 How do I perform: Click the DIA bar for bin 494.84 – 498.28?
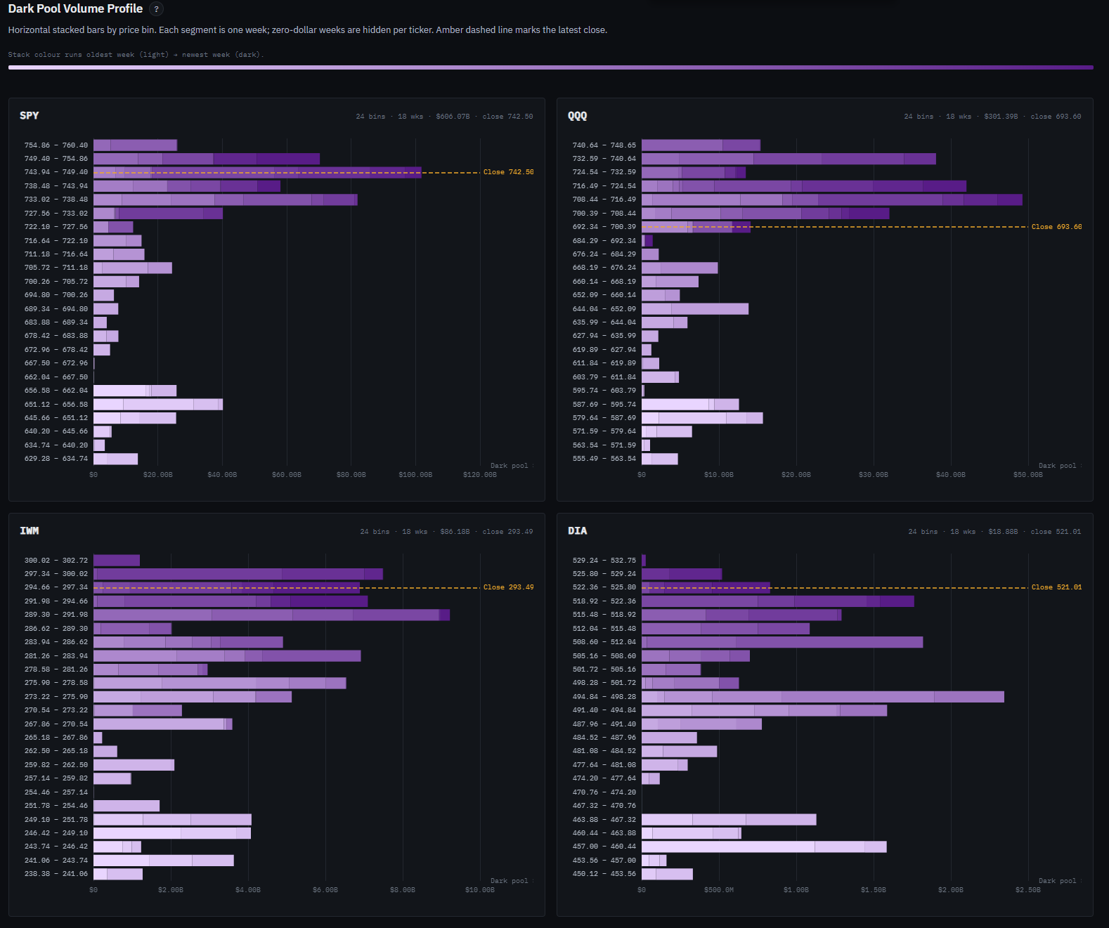[x=823, y=697]
